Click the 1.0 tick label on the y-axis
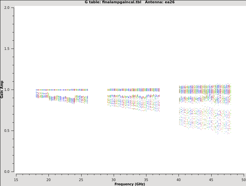The height and width of the screenshot is (186, 246). coord(7,90)
